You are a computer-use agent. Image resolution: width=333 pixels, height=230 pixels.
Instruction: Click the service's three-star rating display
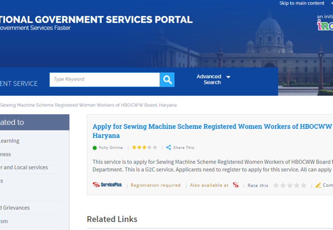(144, 147)
